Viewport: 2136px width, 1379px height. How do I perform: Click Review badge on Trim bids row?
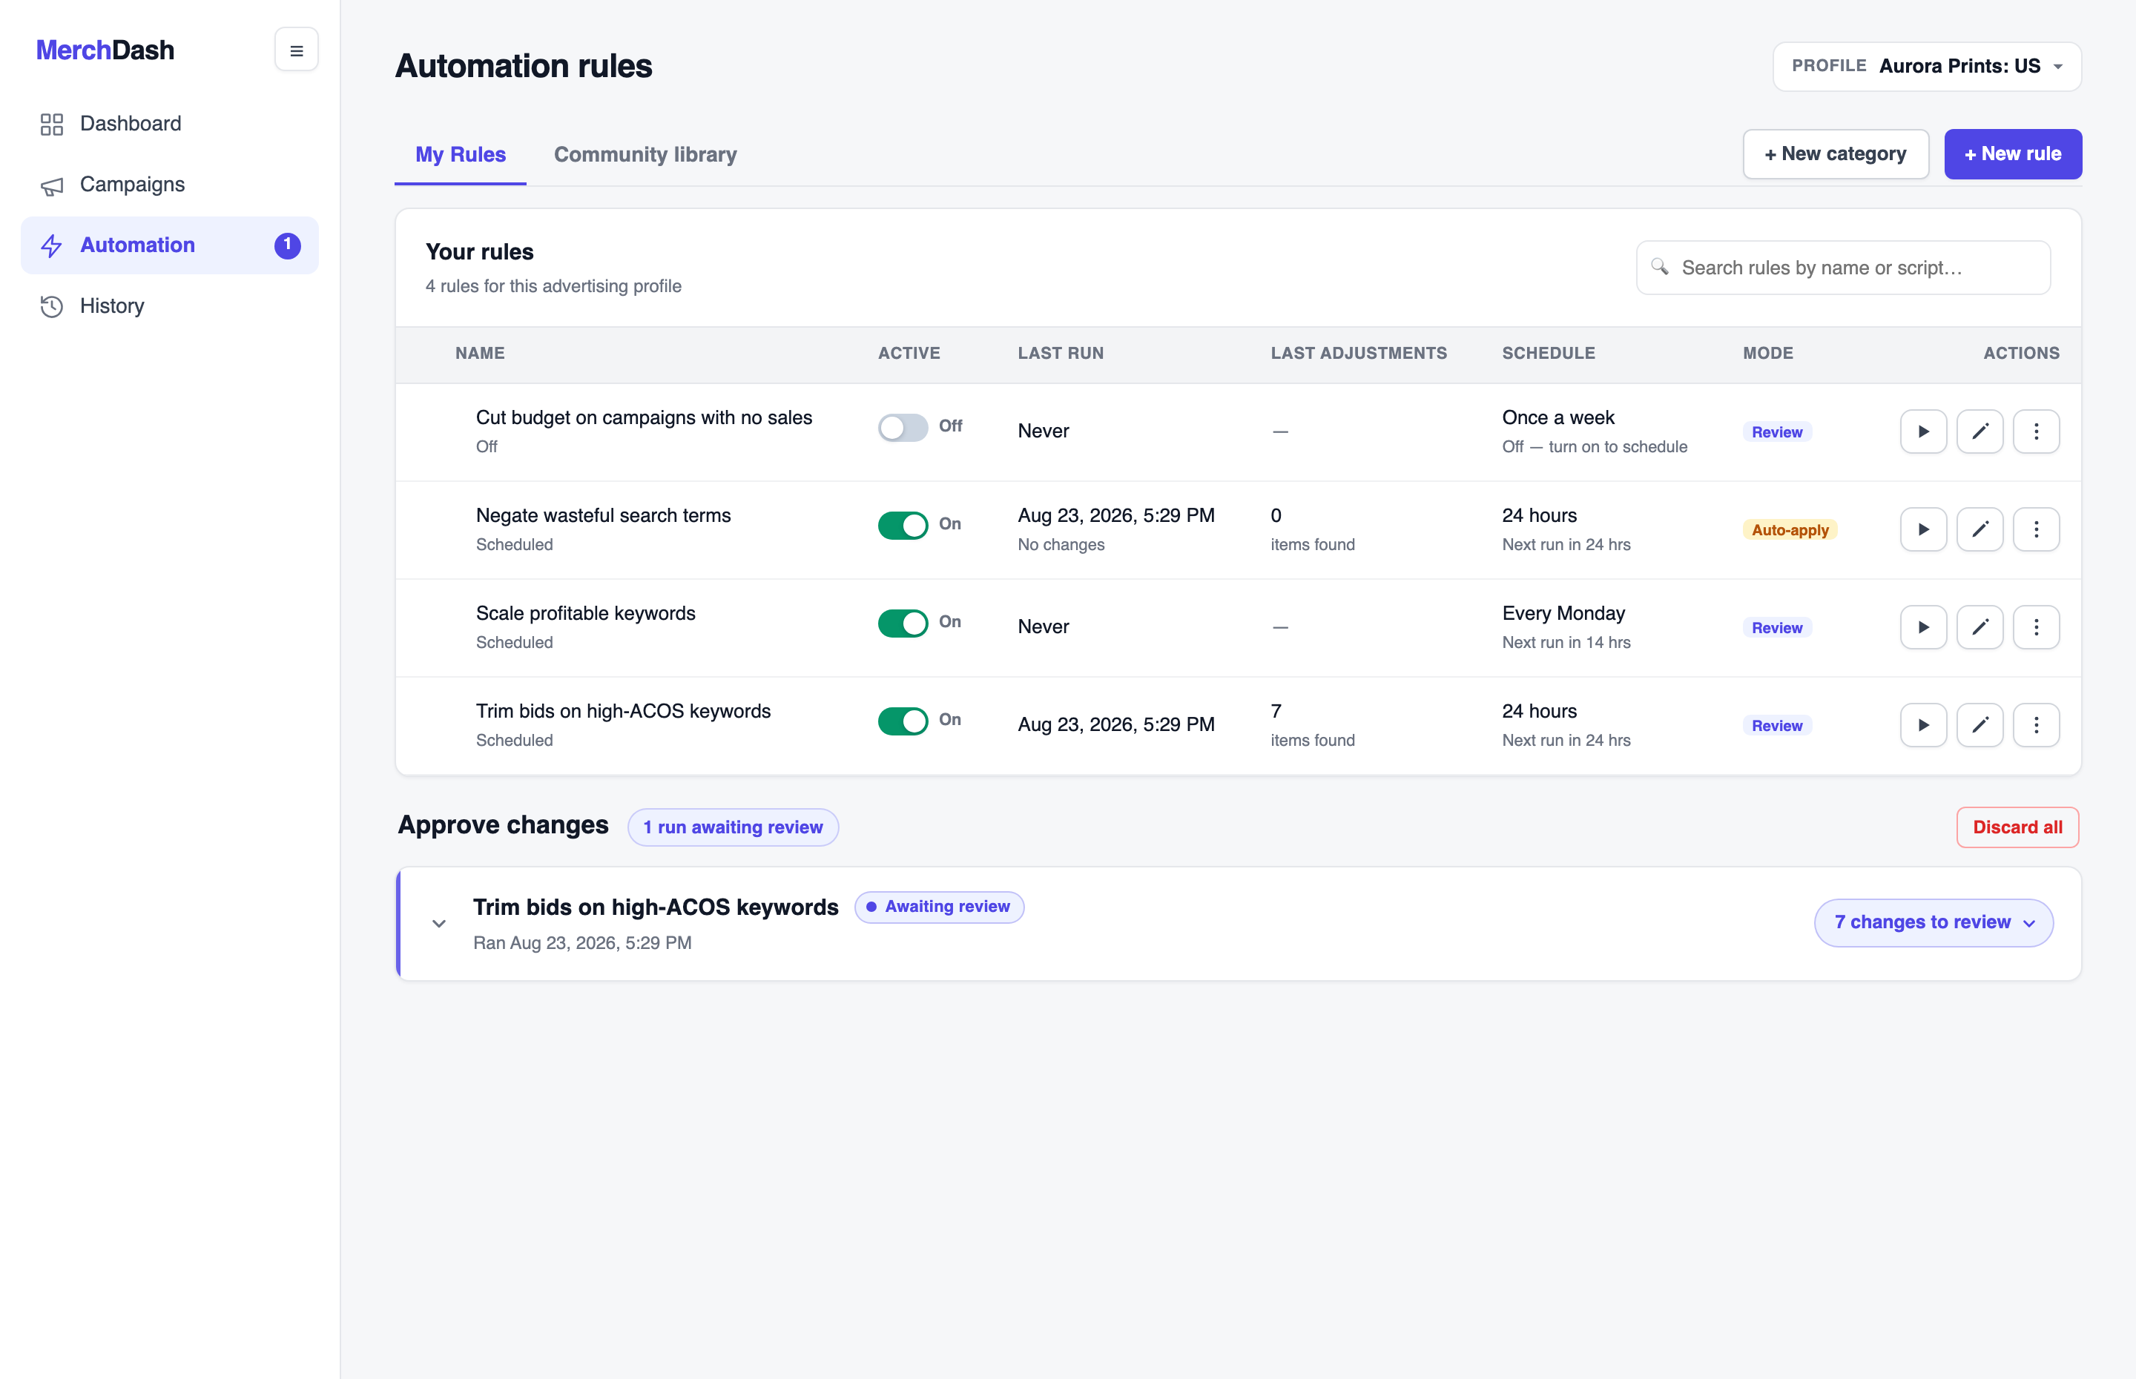point(1777,725)
